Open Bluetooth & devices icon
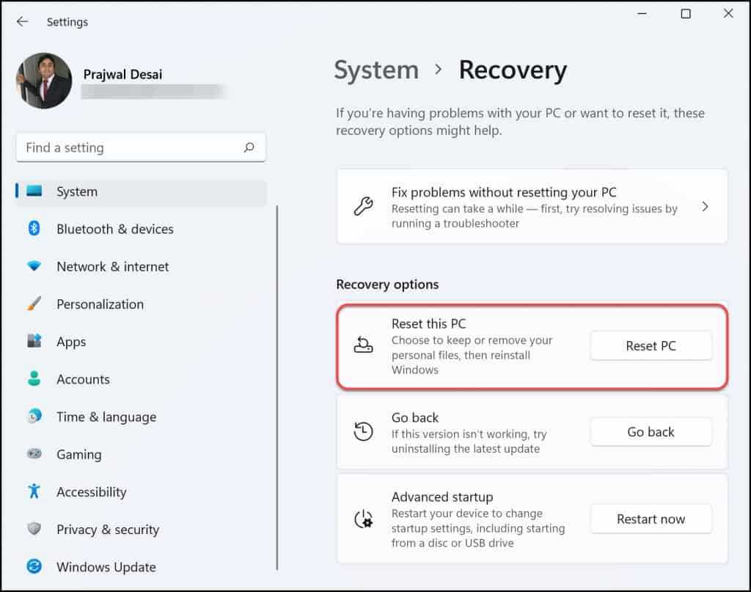This screenshot has width=751, height=592. pos(34,228)
